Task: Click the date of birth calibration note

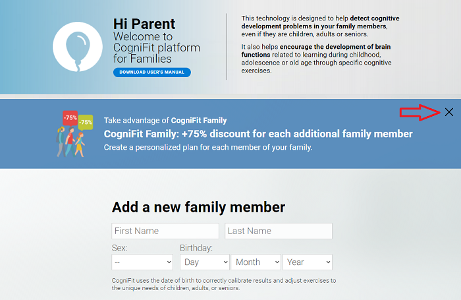Action: (224, 284)
